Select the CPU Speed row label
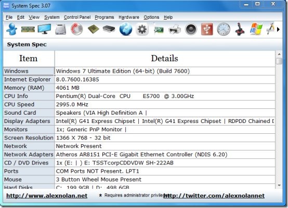This screenshot has height=208, width=288. tap(29, 104)
